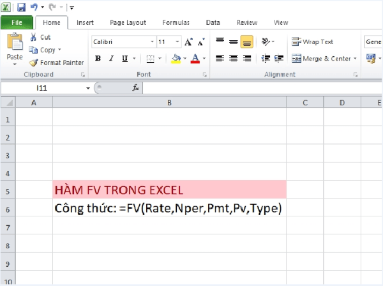Click the Select All corner button
The image size is (383, 286).
8,103
